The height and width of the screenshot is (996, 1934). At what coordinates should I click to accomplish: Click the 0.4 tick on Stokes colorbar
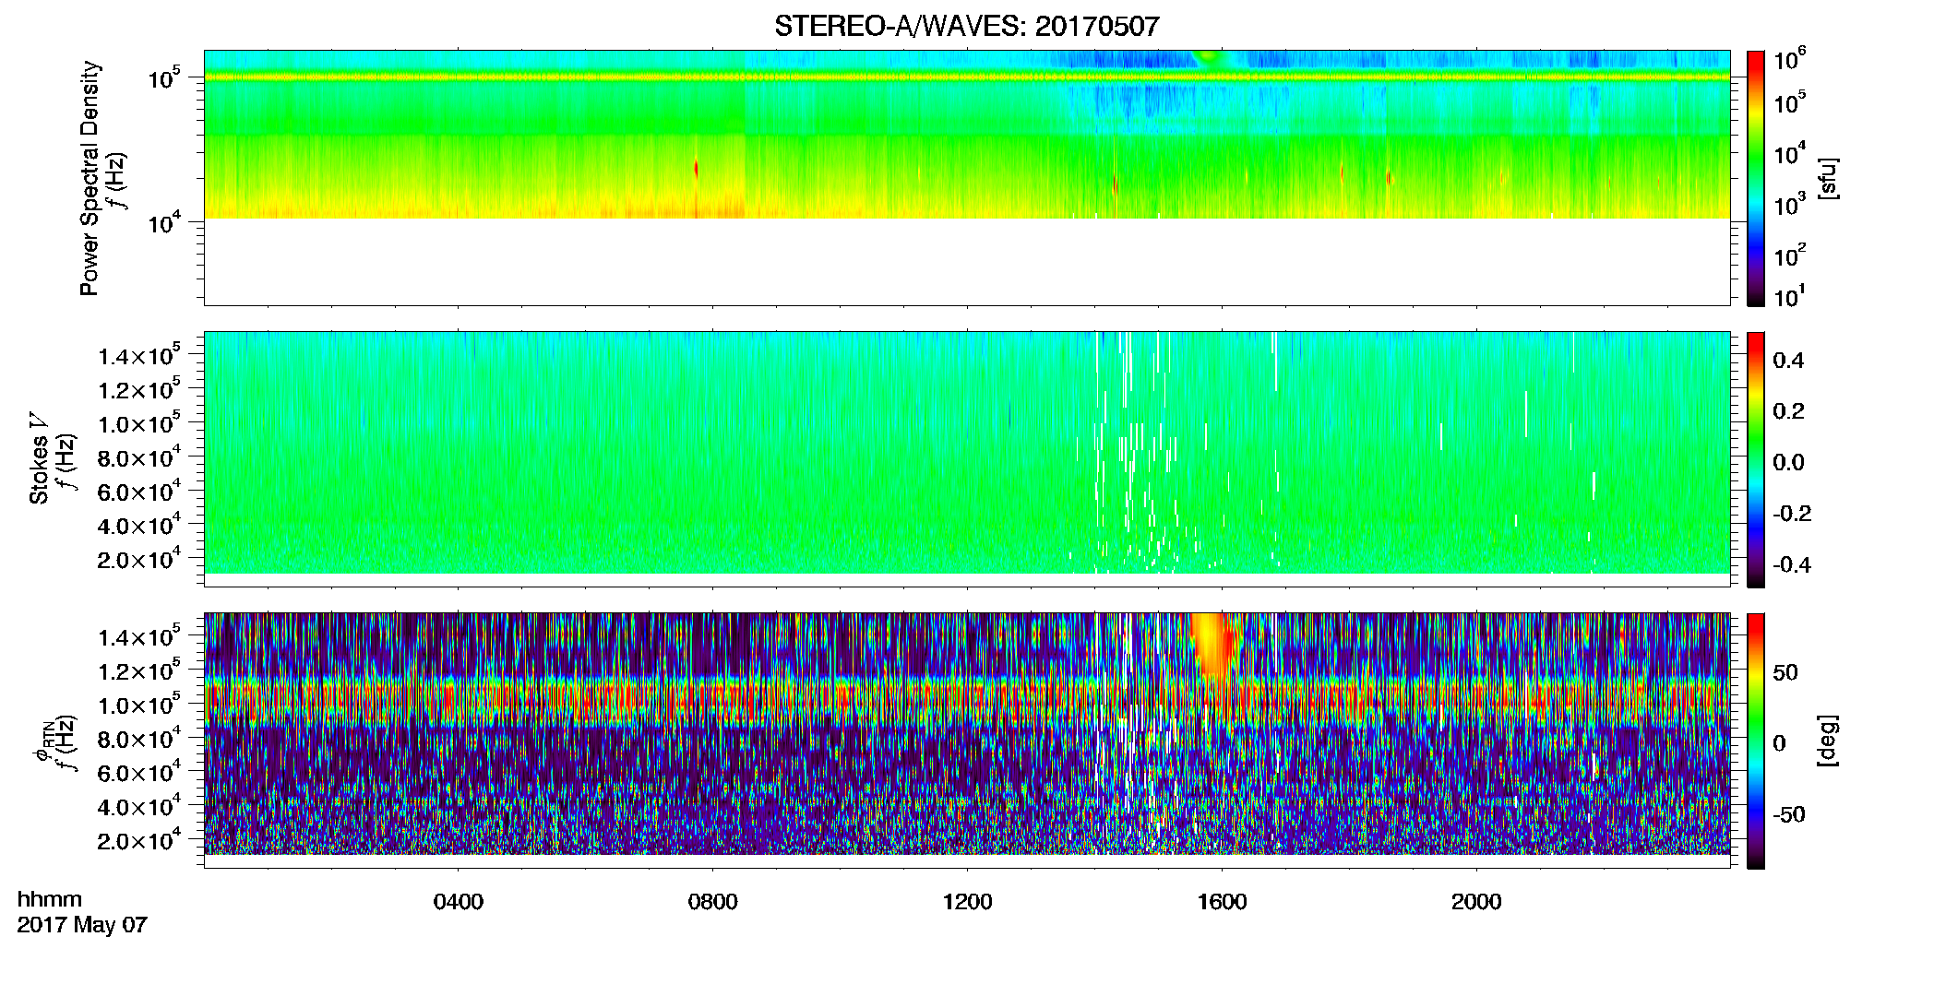coord(1788,361)
